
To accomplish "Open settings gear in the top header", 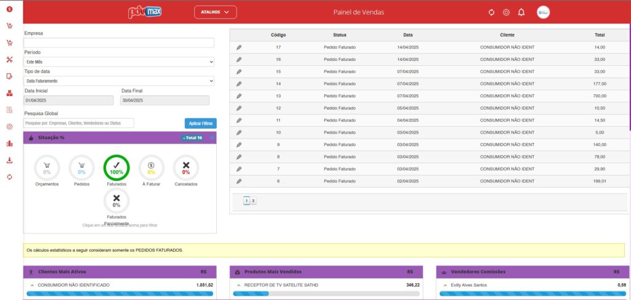I will coord(506,12).
